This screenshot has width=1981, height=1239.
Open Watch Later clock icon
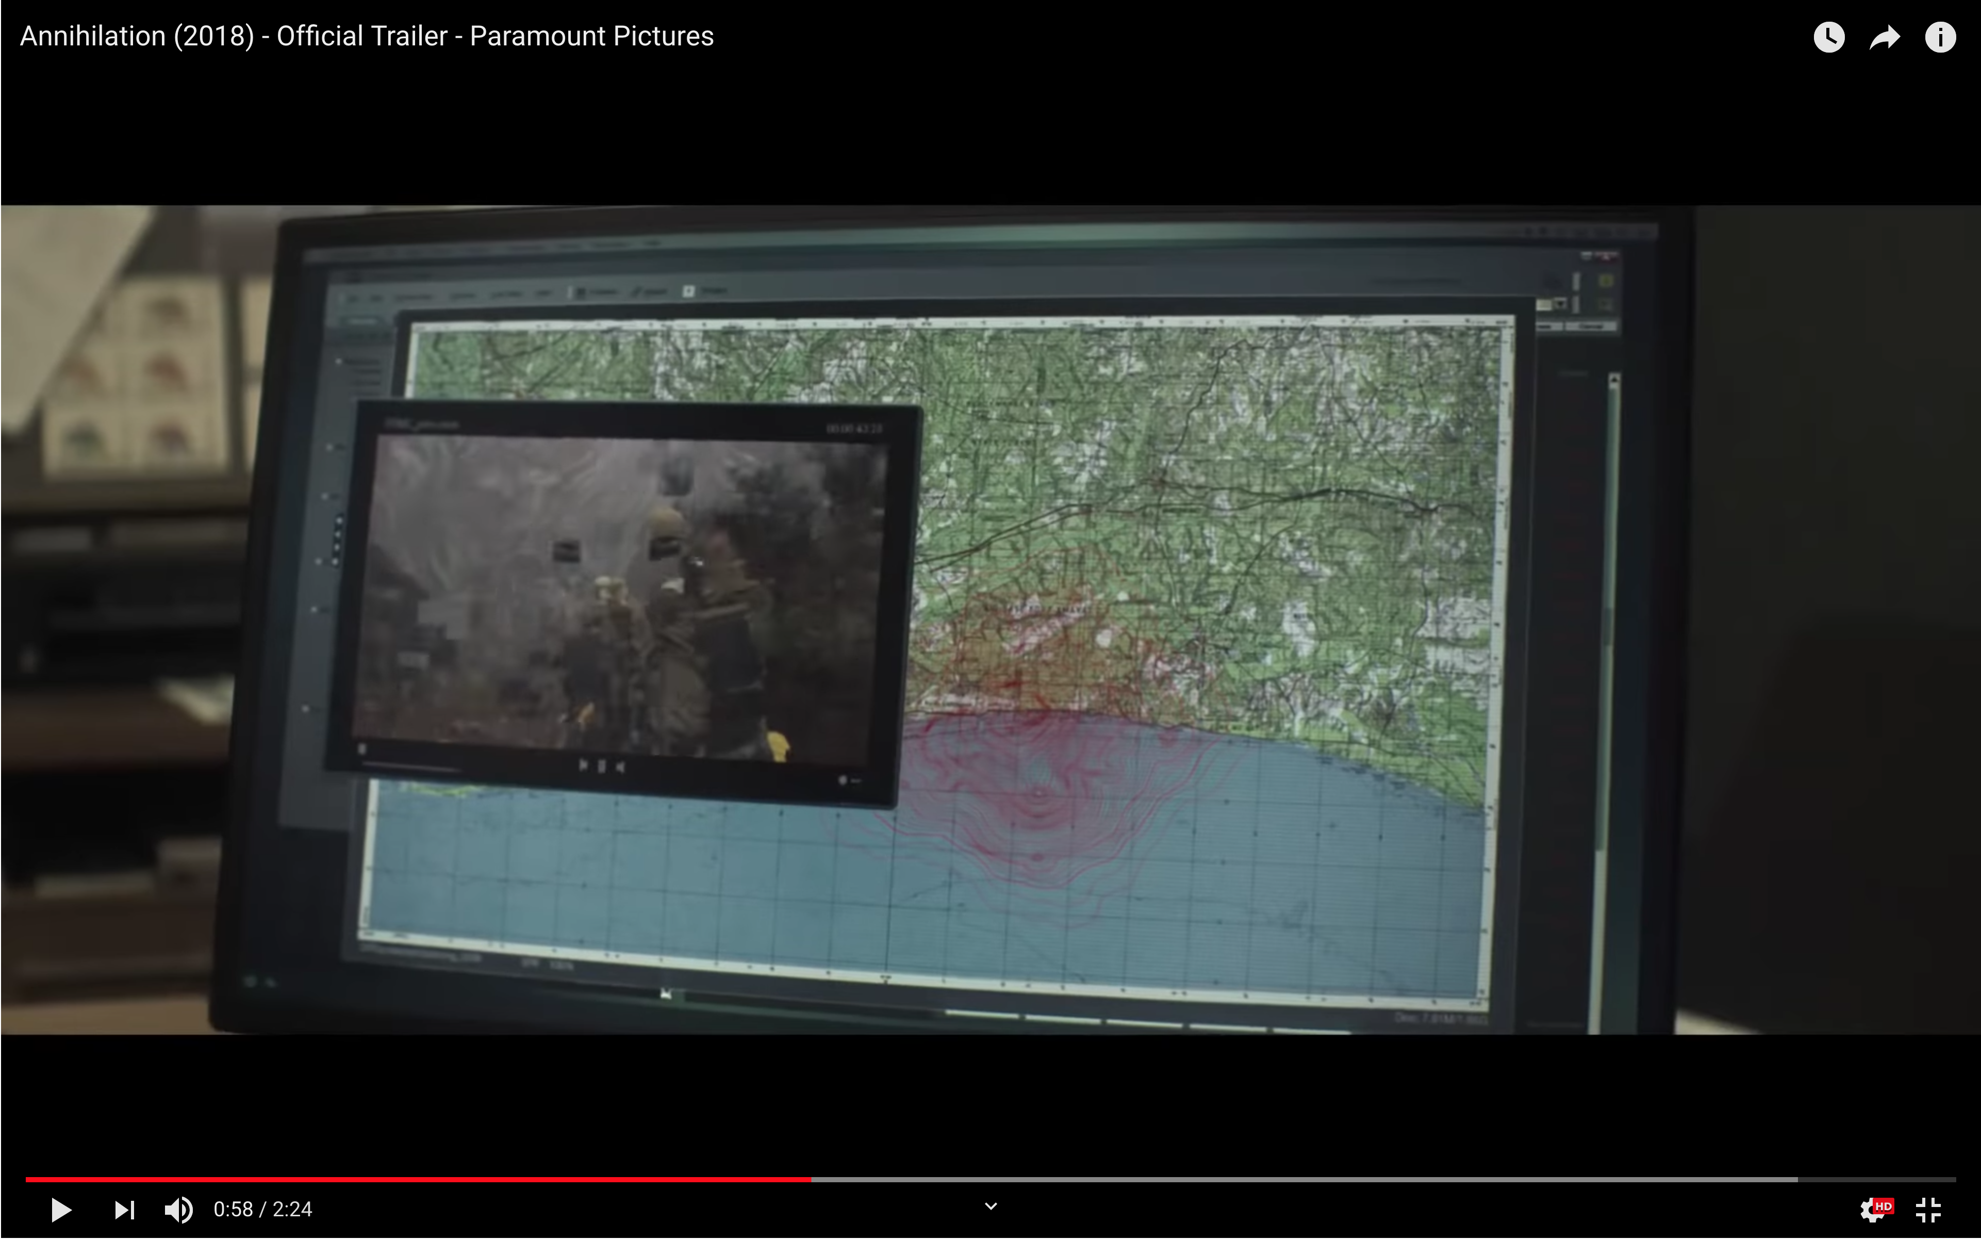tap(1829, 37)
